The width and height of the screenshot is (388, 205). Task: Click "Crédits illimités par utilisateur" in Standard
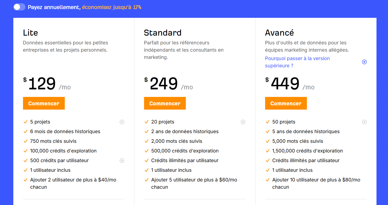[x=185, y=161]
